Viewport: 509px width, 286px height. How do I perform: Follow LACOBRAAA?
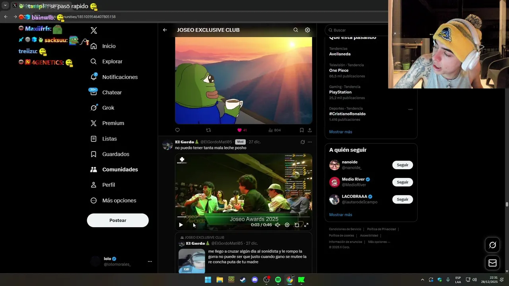[x=402, y=199]
